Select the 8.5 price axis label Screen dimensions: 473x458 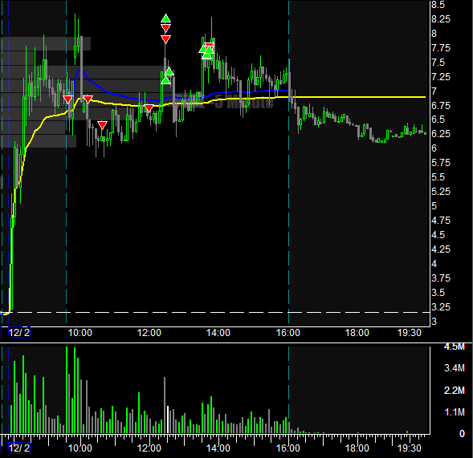pos(438,5)
